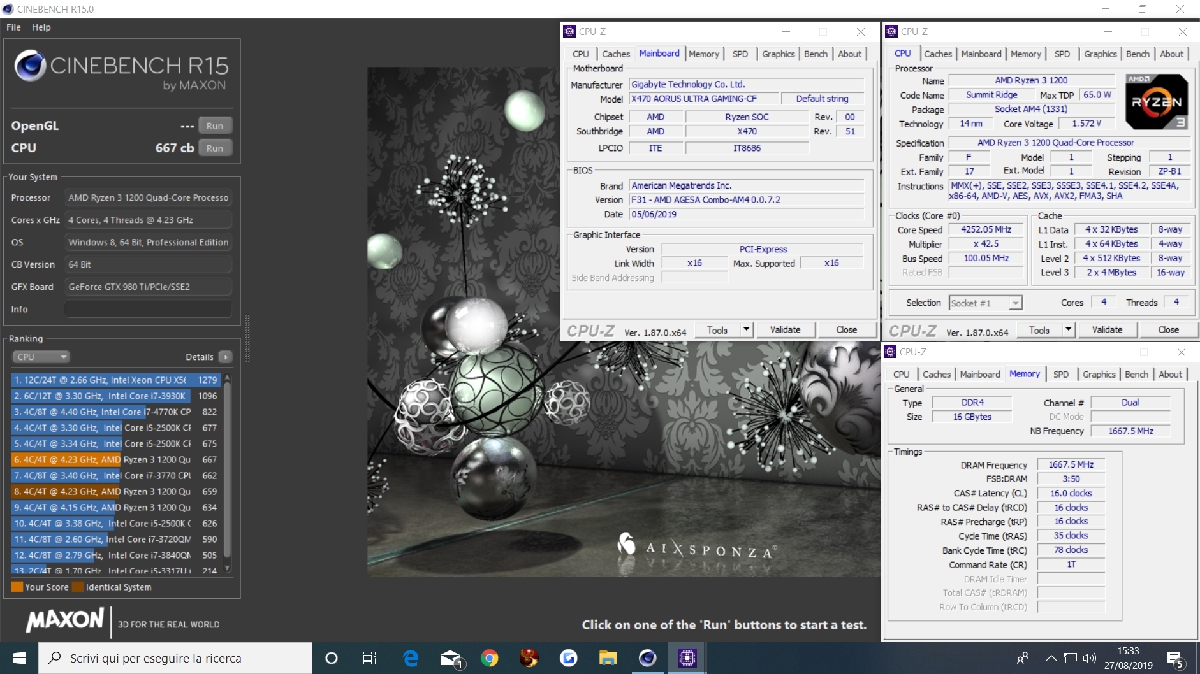Click the MAXON logo
Viewport: 1200px width, 674px height.
[64, 620]
